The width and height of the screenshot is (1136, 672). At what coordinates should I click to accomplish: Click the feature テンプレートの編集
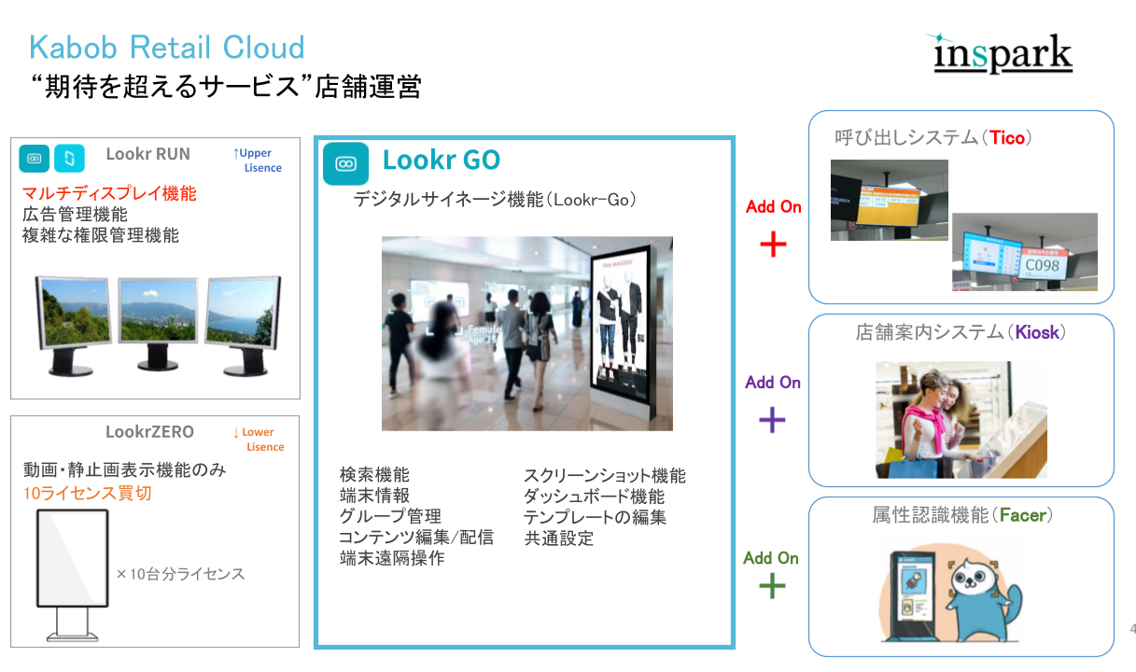tap(595, 517)
